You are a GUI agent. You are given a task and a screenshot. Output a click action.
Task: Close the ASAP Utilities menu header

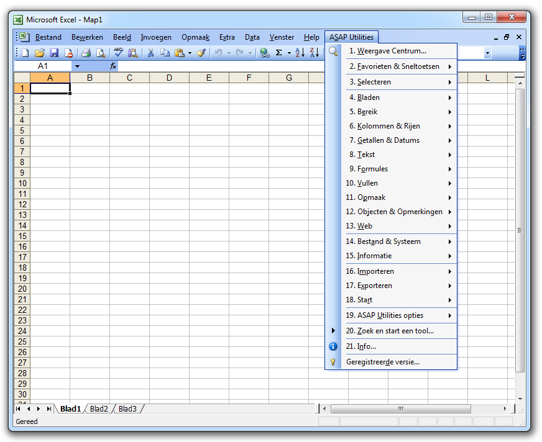point(352,37)
